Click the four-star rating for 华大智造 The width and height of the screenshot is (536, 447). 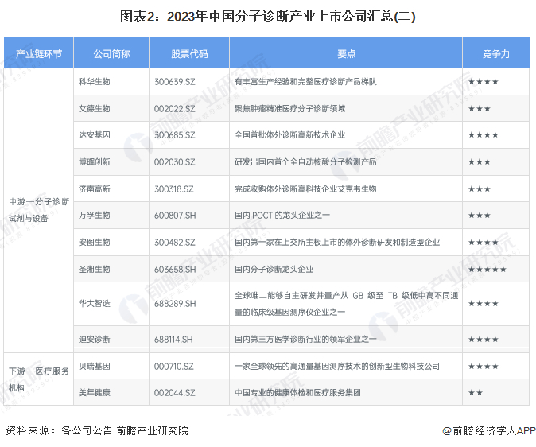[484, 303]
